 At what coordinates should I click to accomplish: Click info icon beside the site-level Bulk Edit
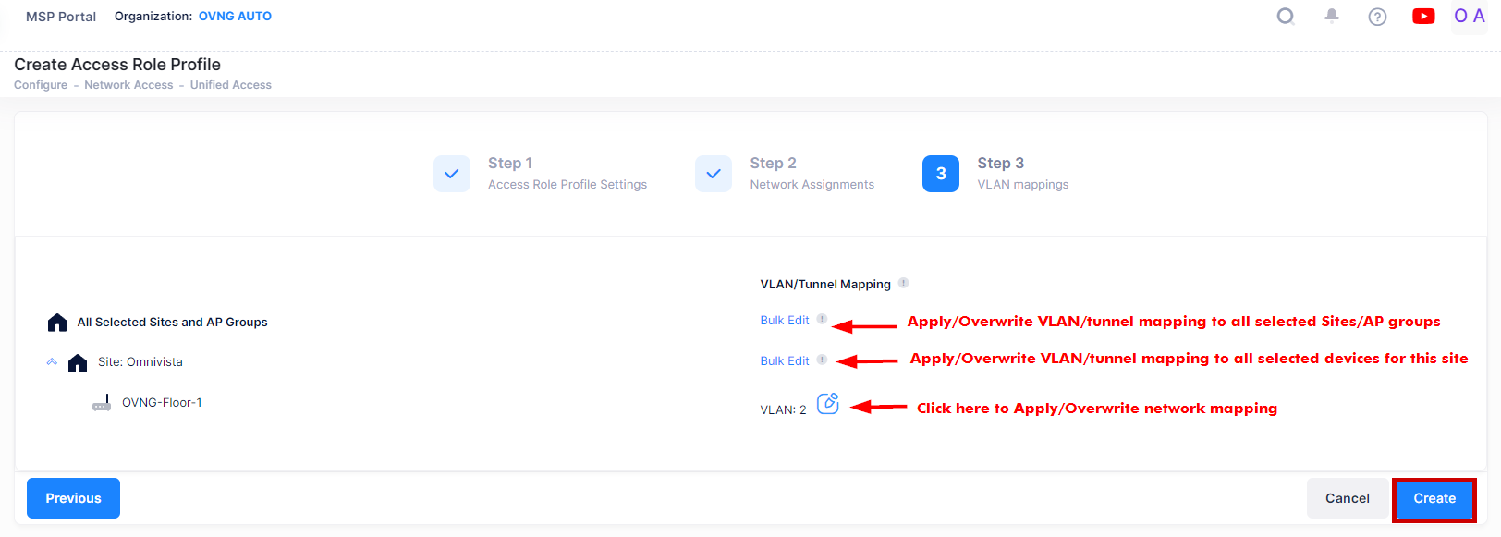(822, 360)
